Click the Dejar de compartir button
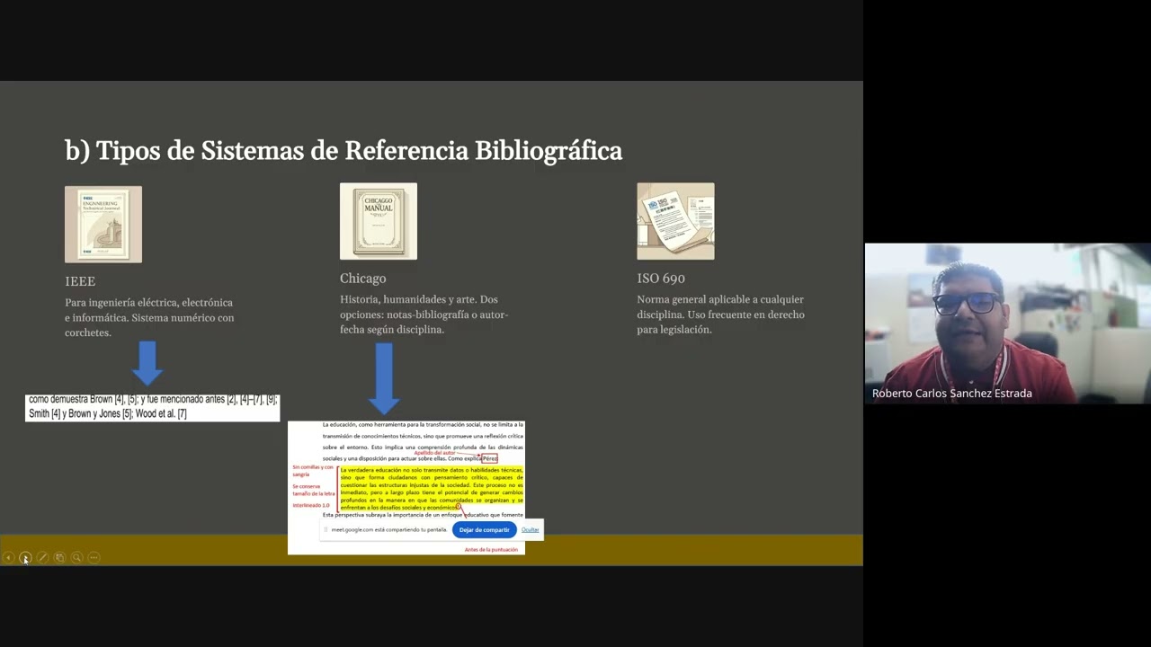 coord(484,530)
